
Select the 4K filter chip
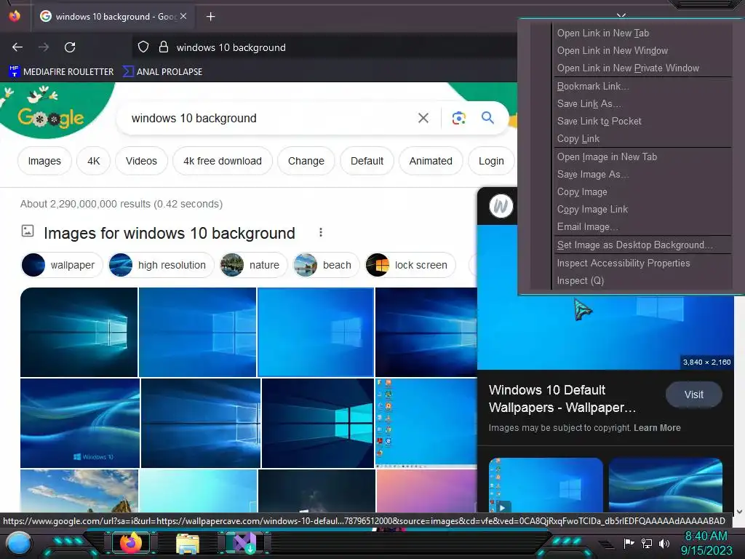(94, 161)
